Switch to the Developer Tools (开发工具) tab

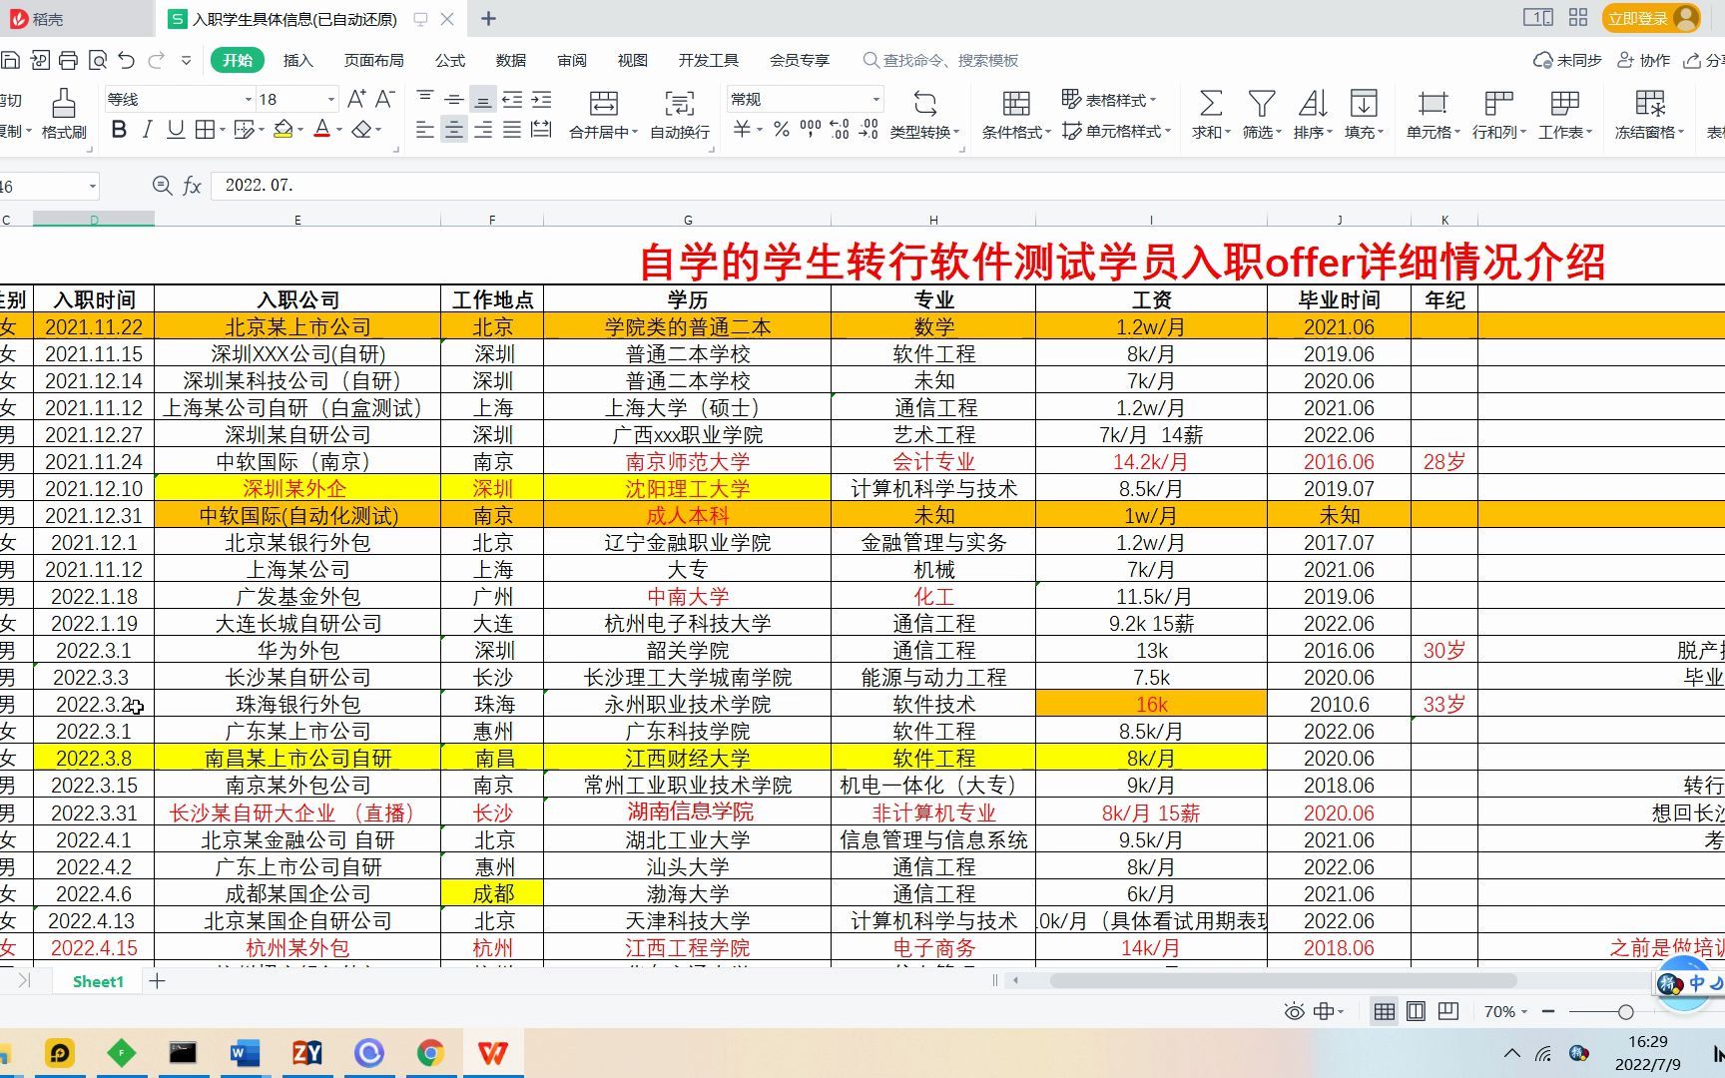click(709, 60)
